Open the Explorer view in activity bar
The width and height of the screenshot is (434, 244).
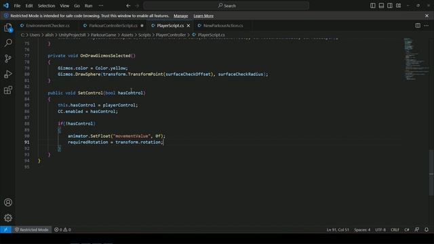(8, 27)
